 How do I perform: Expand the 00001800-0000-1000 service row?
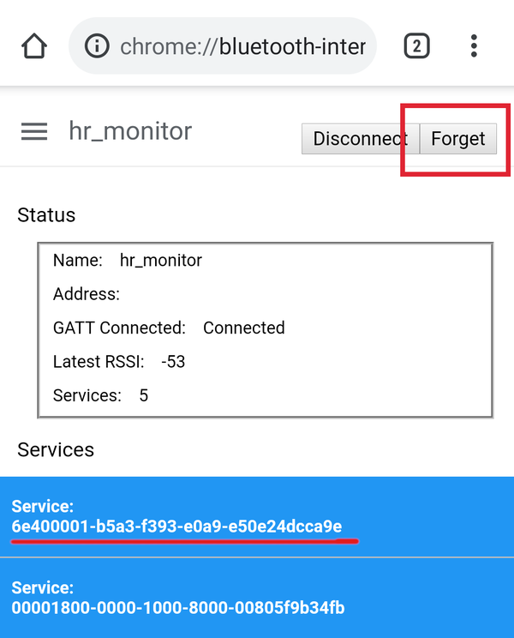point(257,599)
